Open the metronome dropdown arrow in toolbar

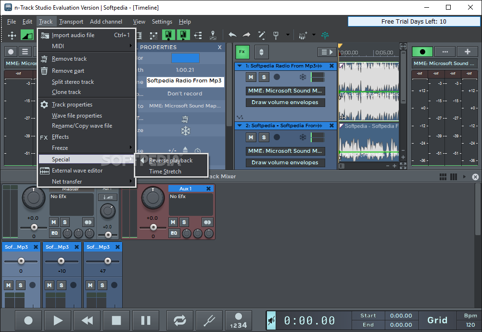288,35
